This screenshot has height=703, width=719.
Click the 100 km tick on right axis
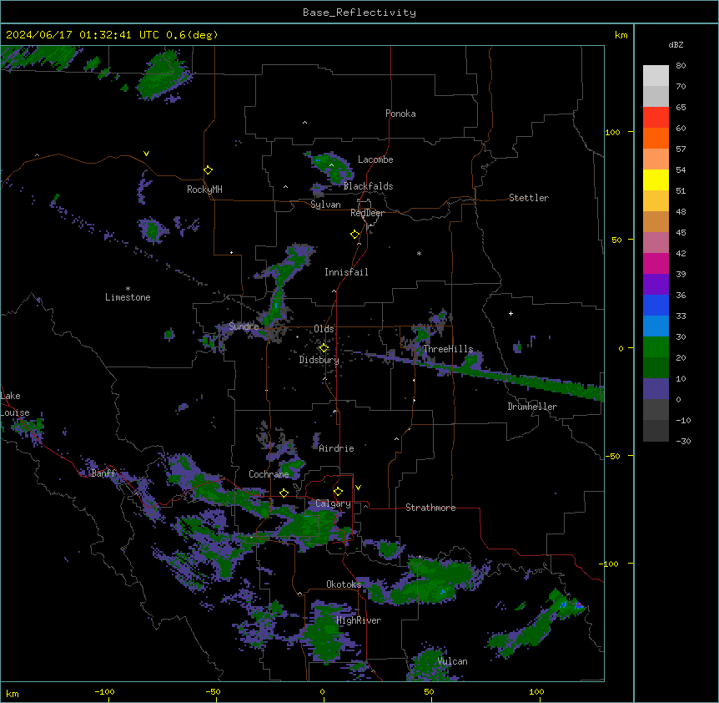point(612,132)
